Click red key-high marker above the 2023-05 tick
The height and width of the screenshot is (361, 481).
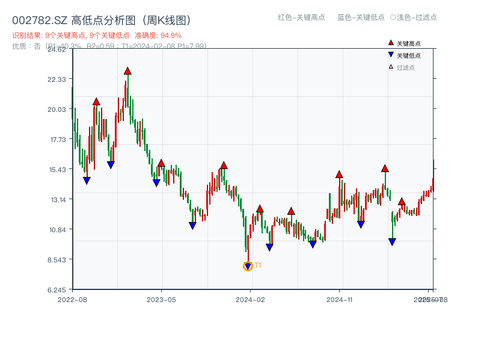click(x=161, y=163)
